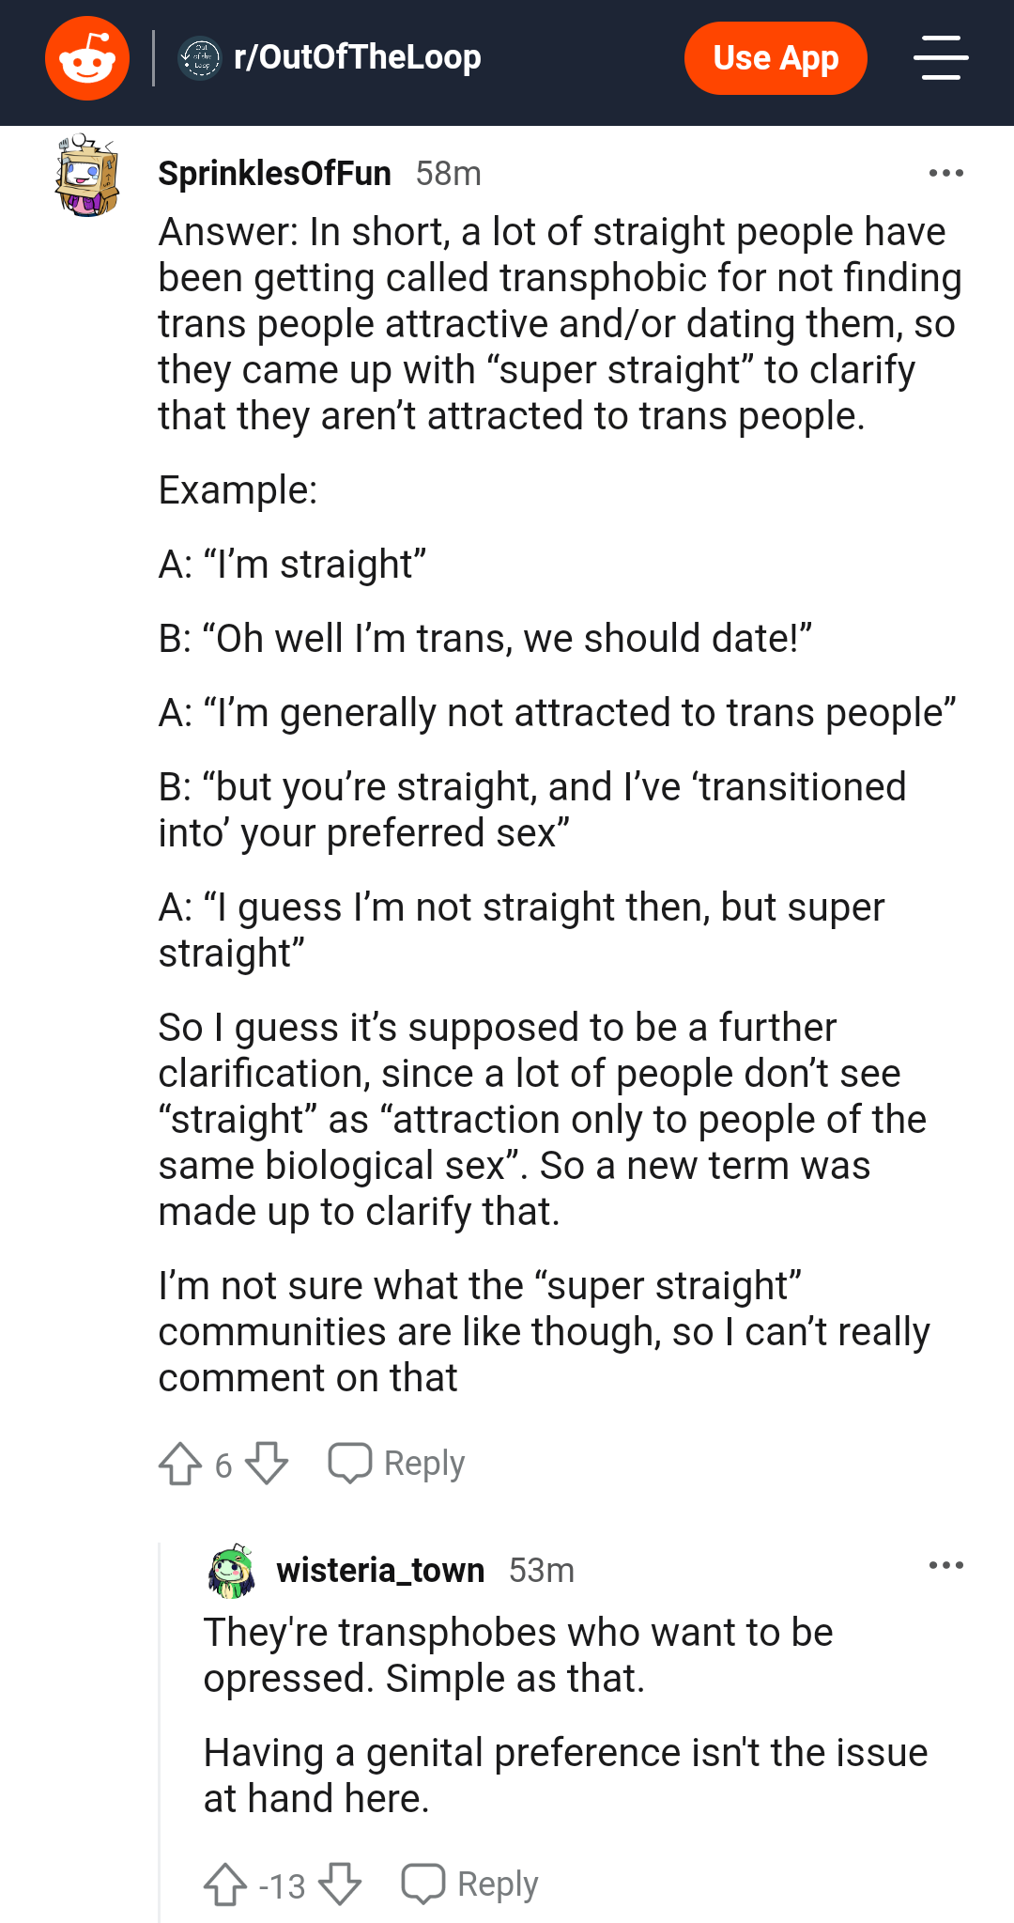The image size is (1014, 1923).
Task: Open wisteria_town user profile
Action: 380,1570
